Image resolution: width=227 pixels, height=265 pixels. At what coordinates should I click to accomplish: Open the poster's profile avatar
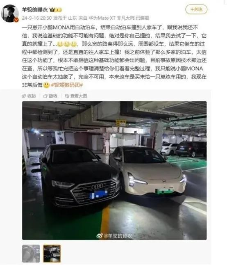point(10,14)
